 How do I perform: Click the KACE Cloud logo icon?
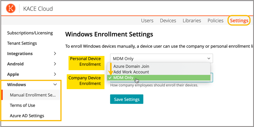(11, 9)
